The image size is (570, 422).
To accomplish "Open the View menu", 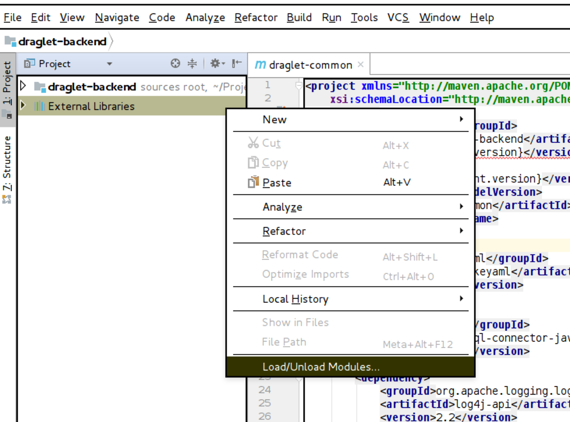I will click(x=72, y=18).
